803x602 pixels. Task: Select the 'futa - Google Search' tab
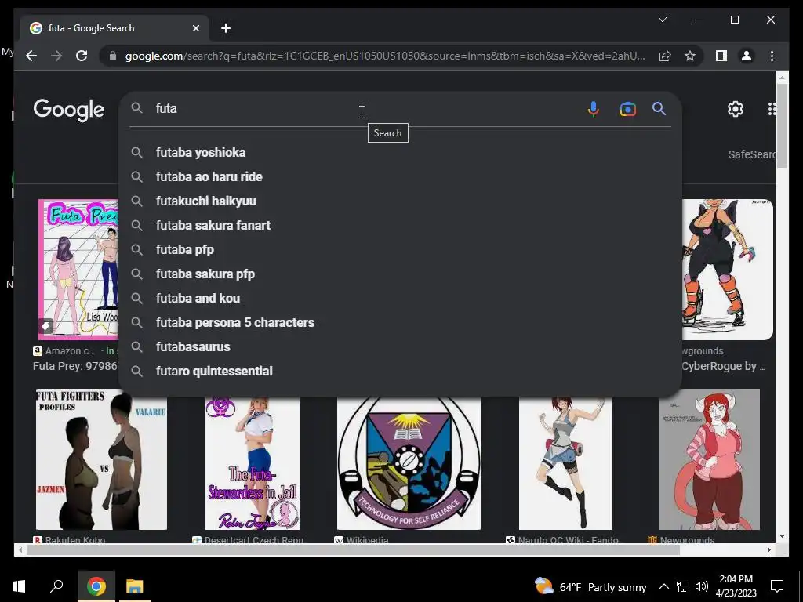[x=115, y=28]
